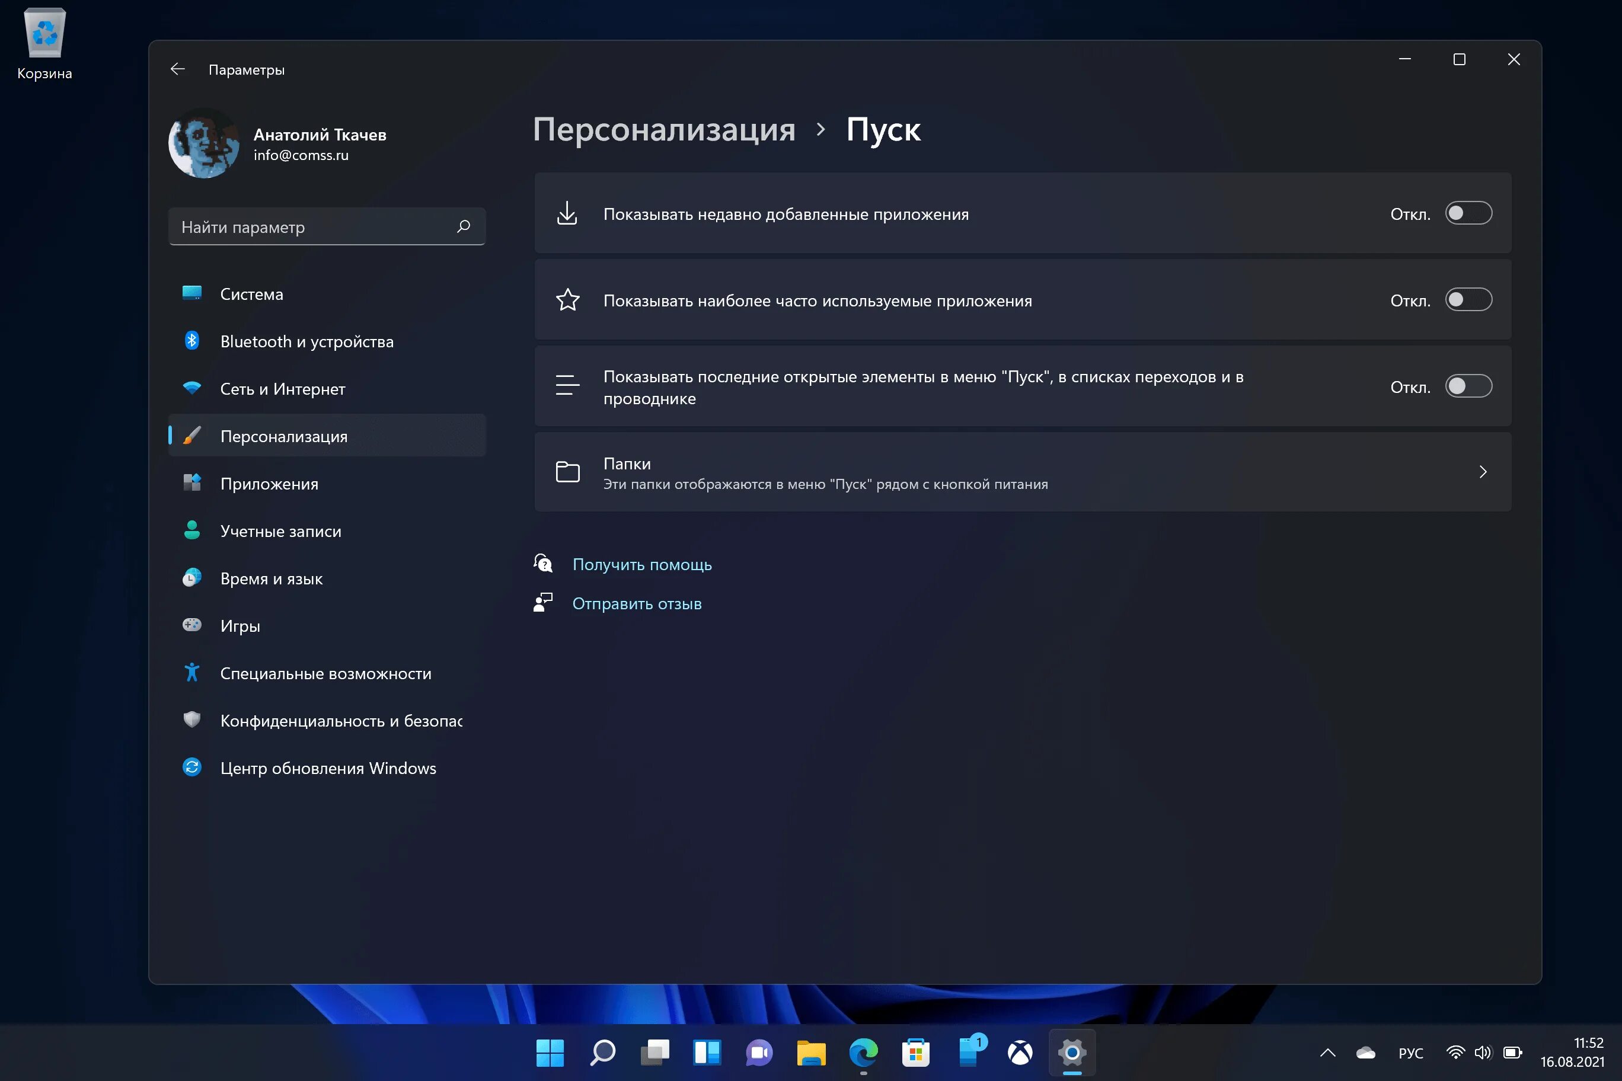Click the Время и язык globe-clock icon
Screen dimensions: 1622x1081
coord(191,578)
